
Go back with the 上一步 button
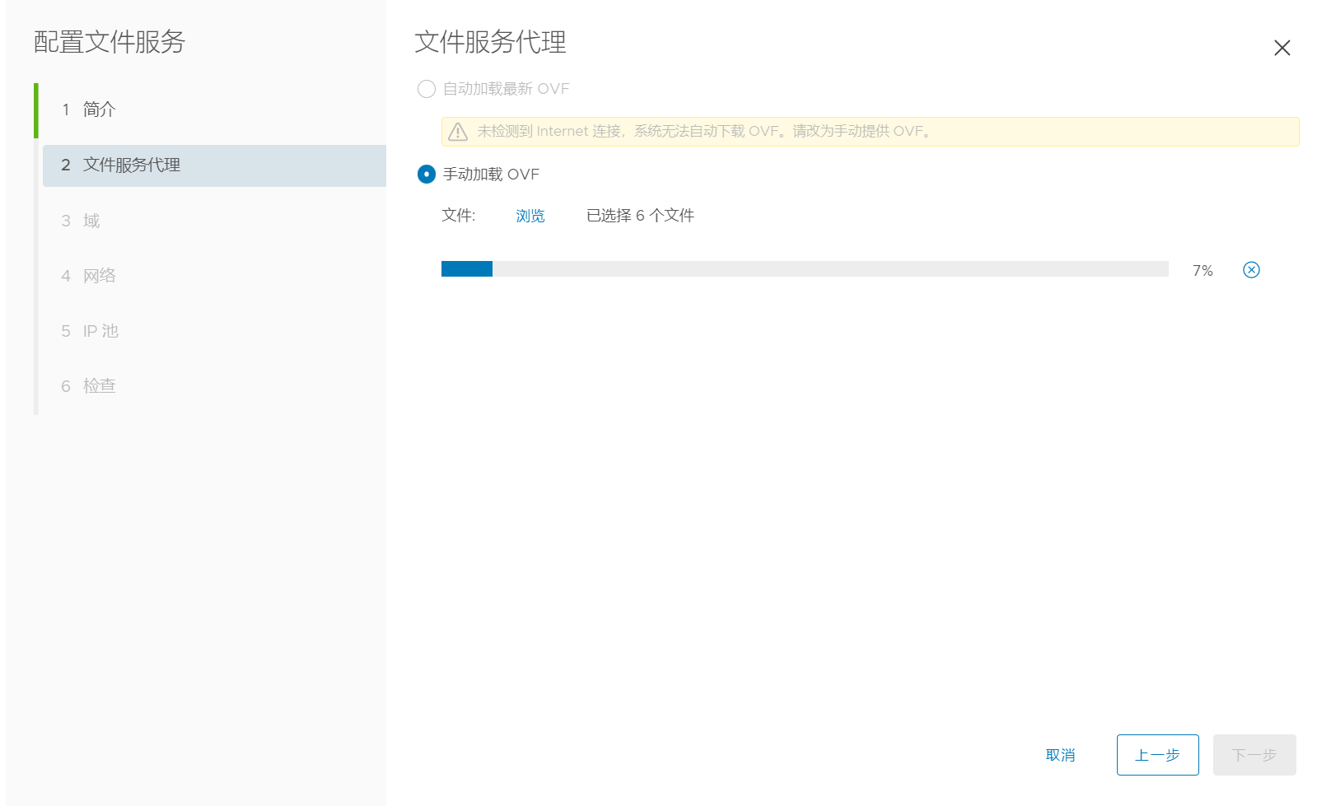pos(1158,755)
